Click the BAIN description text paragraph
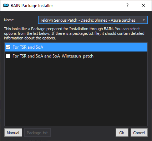Screen dimensions: 152x141 point(74,33)
